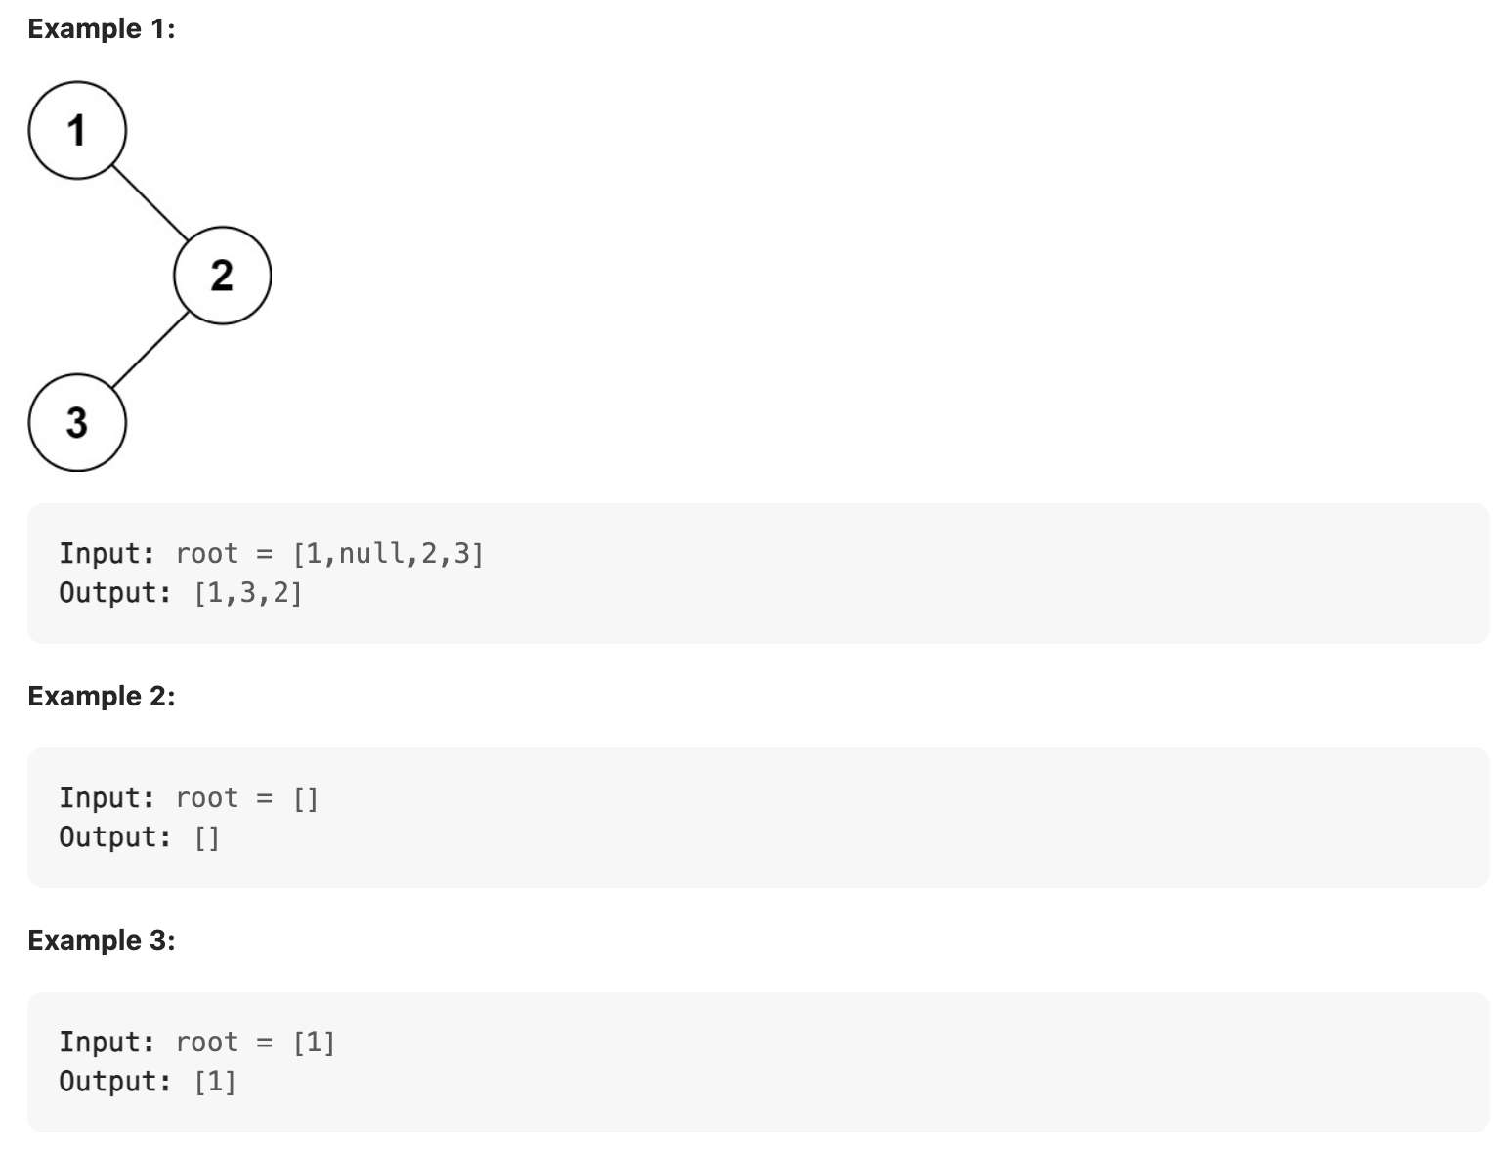Click the empty [] output in Example 2

click(207, 837)
